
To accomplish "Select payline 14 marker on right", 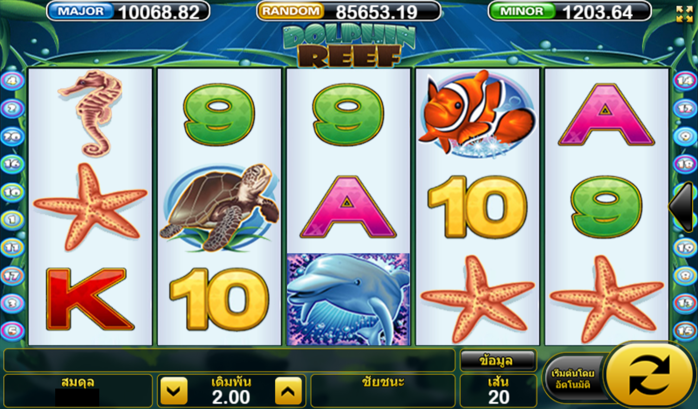I will (685, 81).
